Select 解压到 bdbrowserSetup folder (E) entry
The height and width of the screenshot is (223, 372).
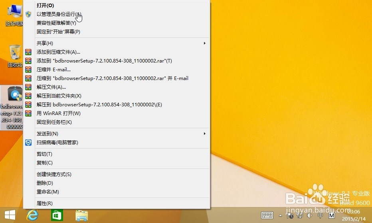tap(117, 105)
